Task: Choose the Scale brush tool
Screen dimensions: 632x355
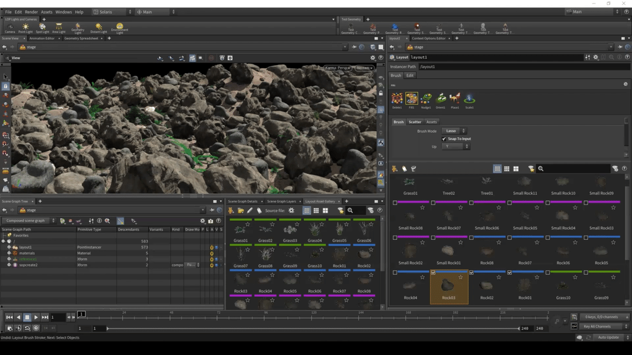Action: point(469,99)
